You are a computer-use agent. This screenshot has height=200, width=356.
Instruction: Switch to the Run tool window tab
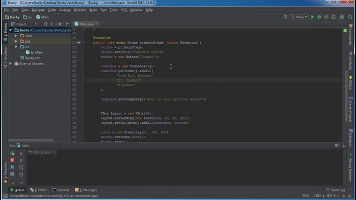[x=17, y=190]
